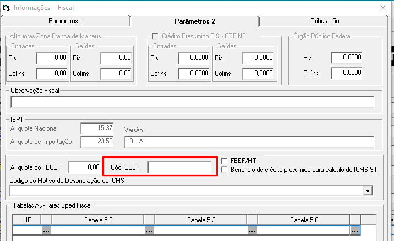
Task: Click the Cód. CEST input field
Action: [179, 167]
